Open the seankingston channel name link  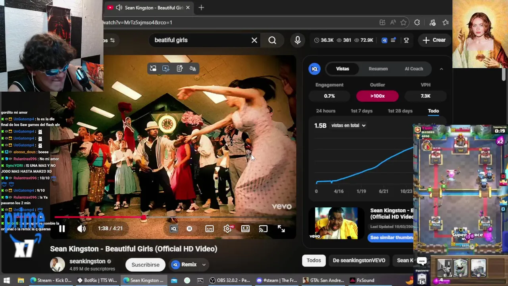[87, 261]
